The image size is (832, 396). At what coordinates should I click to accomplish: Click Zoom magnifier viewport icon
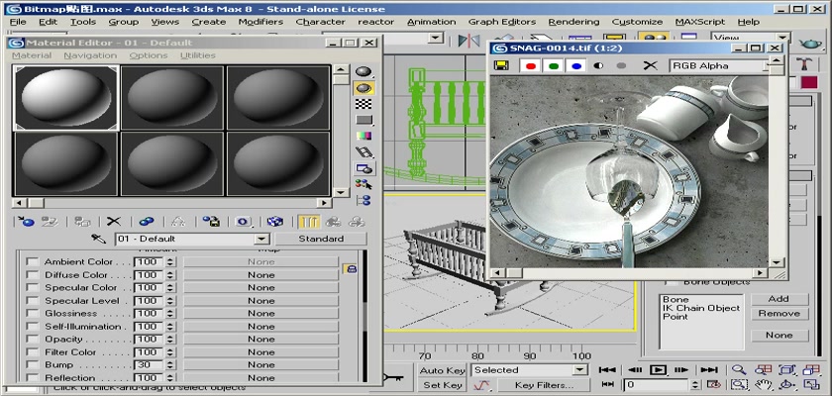(x=739, y=370)
